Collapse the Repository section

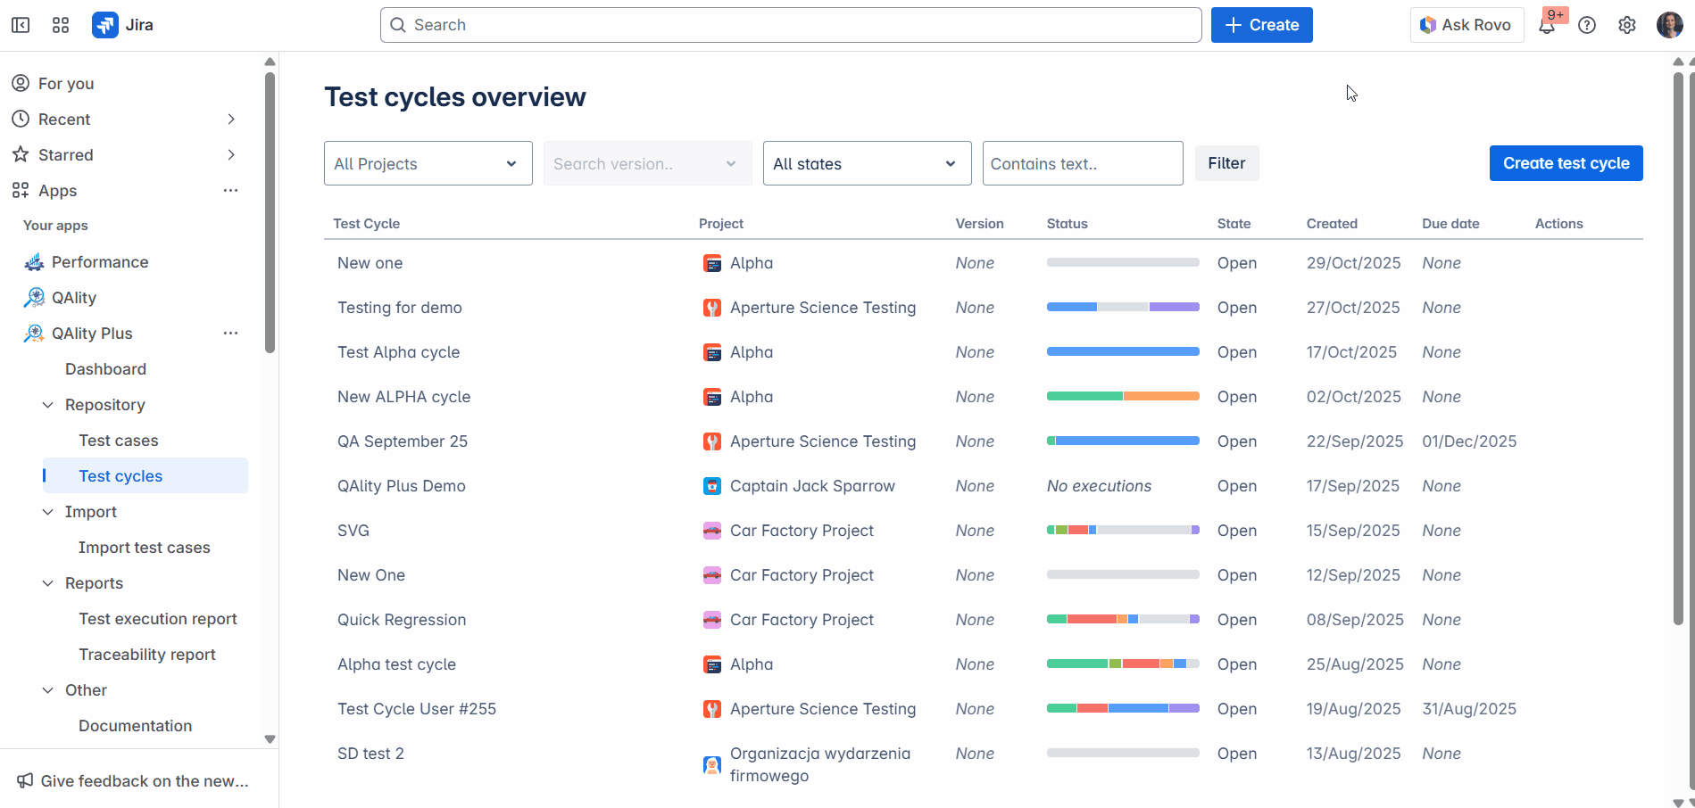48,405
